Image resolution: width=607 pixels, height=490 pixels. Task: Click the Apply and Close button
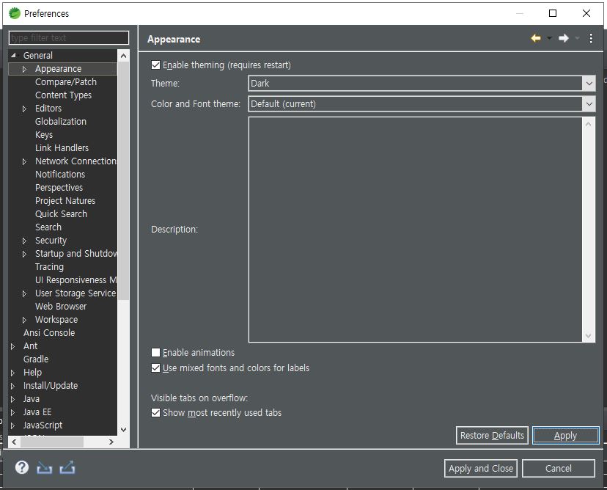point(481,469)
